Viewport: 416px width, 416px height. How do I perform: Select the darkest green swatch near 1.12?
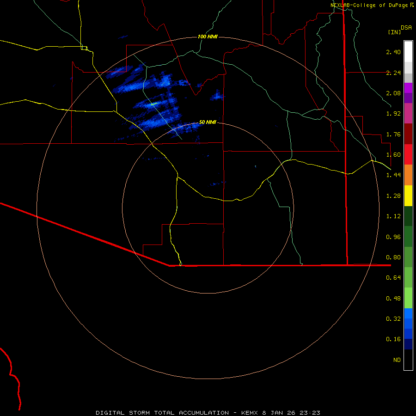408,216
